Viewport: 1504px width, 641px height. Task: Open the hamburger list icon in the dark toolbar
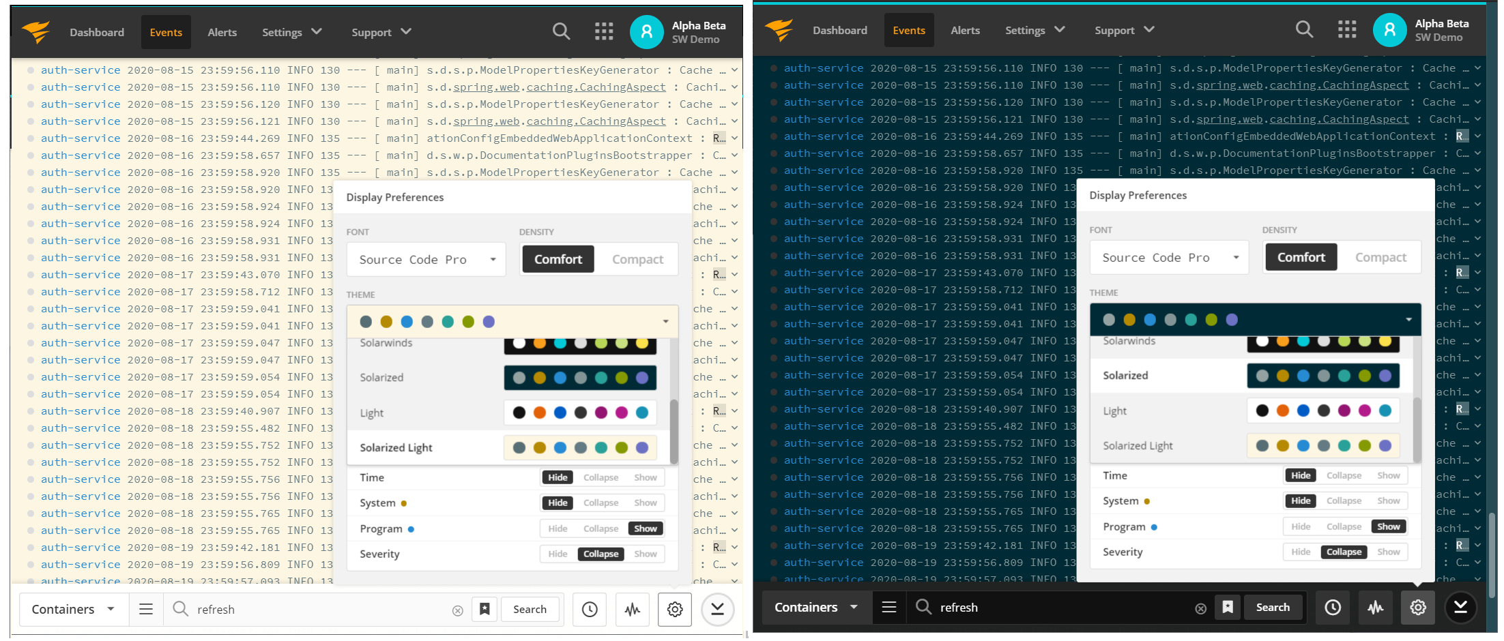888,607
